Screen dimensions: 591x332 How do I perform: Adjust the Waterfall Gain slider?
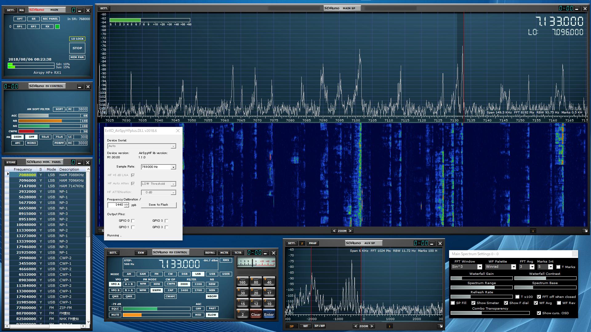coord(481,278)
